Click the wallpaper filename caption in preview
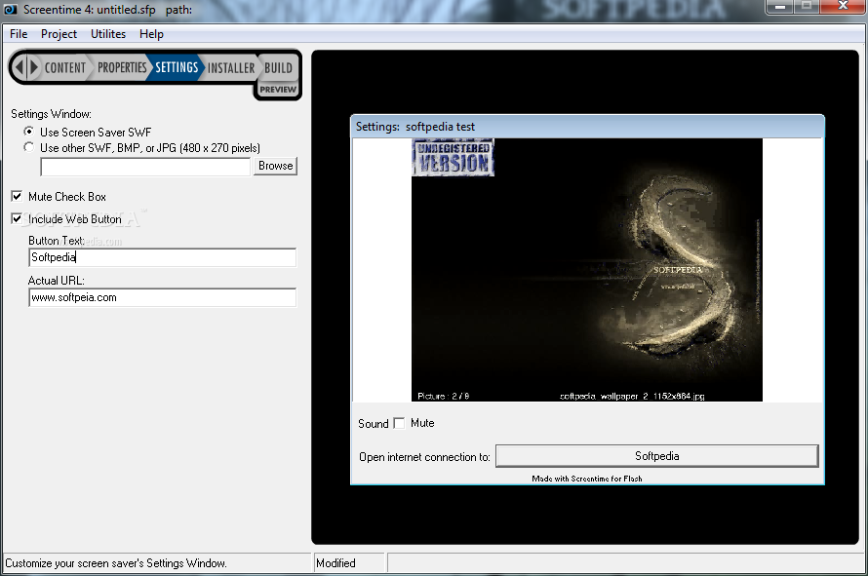This screenshot has height=576, width=868. [632, 396]
